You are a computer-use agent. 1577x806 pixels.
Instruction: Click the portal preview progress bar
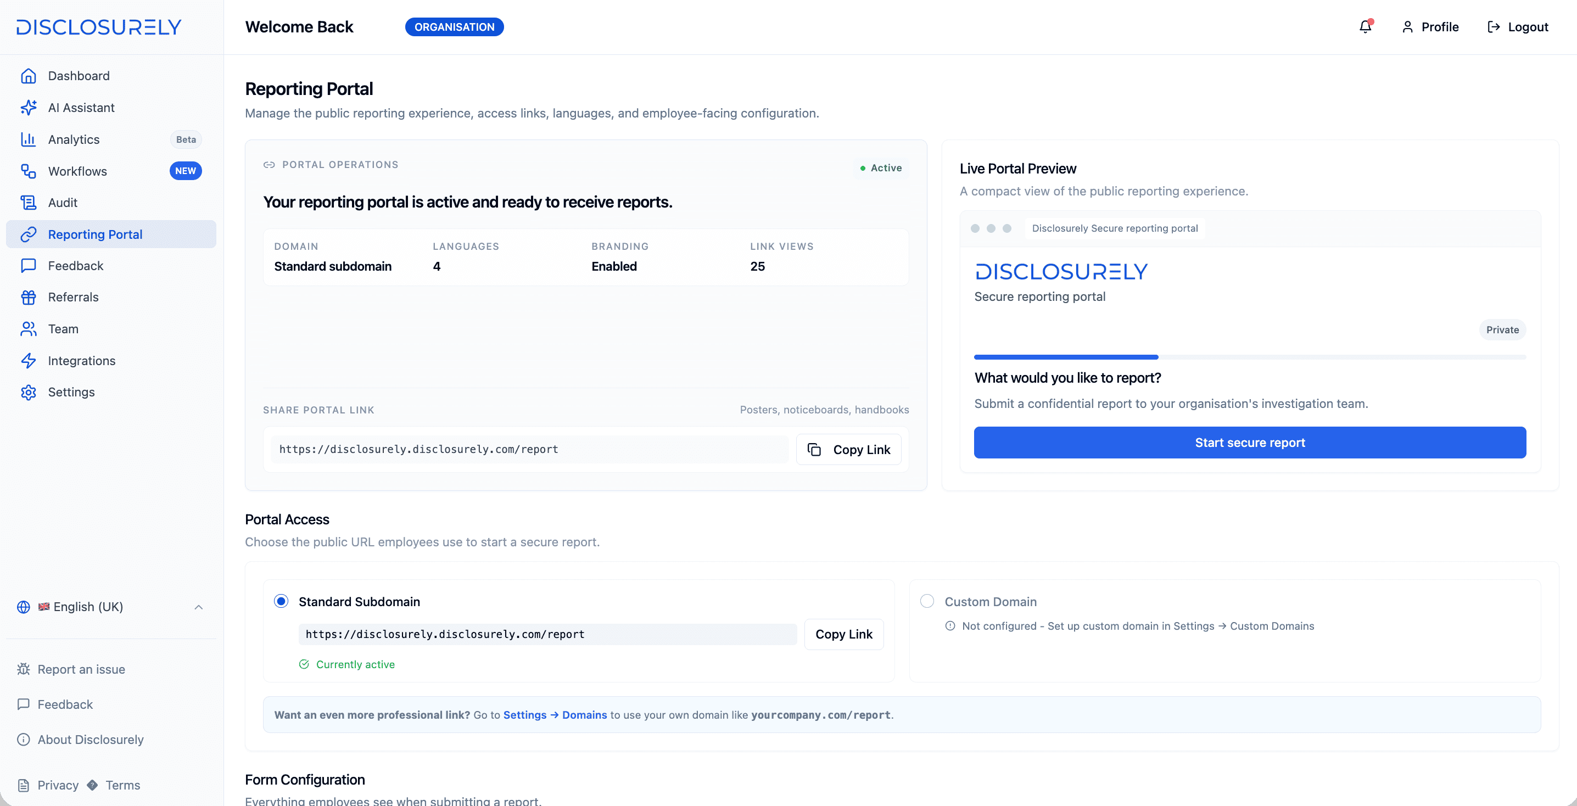pyautogui.click(x=1250, y=357)
